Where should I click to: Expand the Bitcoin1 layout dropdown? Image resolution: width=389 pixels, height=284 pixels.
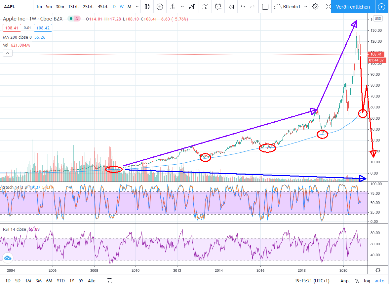tap(306, 7)
